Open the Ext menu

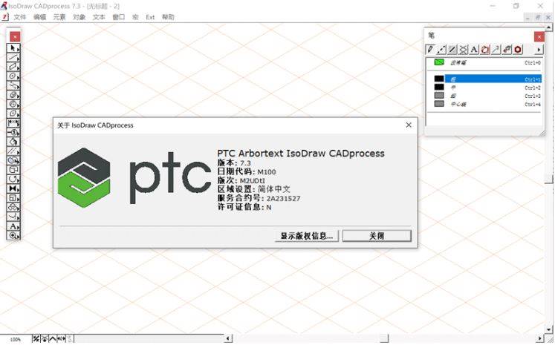tap(150, 17)
